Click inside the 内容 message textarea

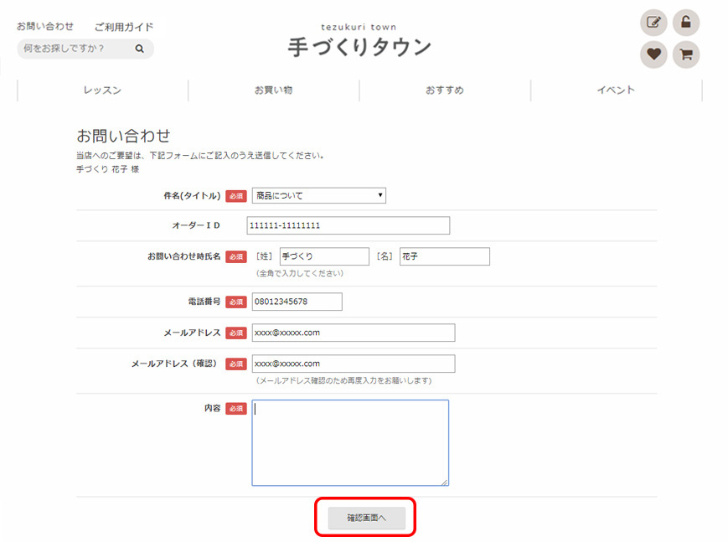tap(349, 442)
